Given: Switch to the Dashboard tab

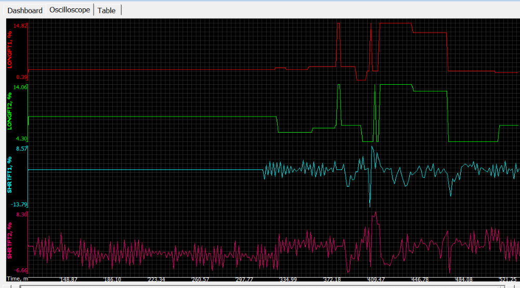Looking at the screenshot, I should point(25,10).
